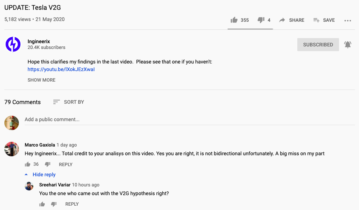Open the Ingineerix channel avatar
The image size is (359, 210).
(x=13, y=44)
